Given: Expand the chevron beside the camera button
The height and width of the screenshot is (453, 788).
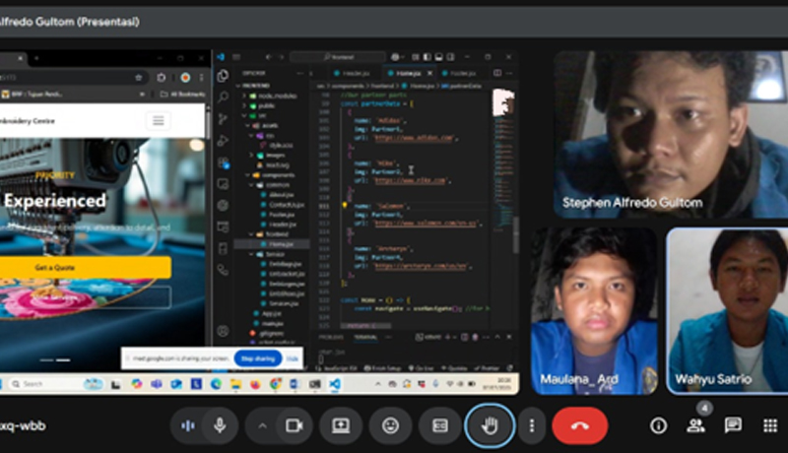Looking at the screenshot, I should tap(262, 425).
